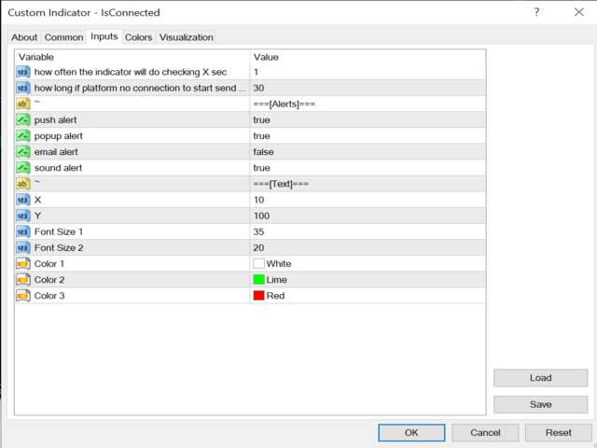Click color icon beside Color 2

(x=22, y=280)
